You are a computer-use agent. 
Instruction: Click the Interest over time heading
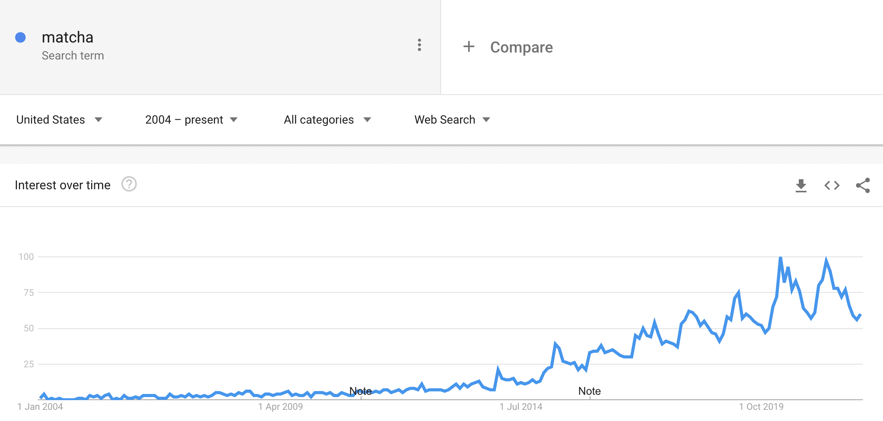[x=63, y=185]
